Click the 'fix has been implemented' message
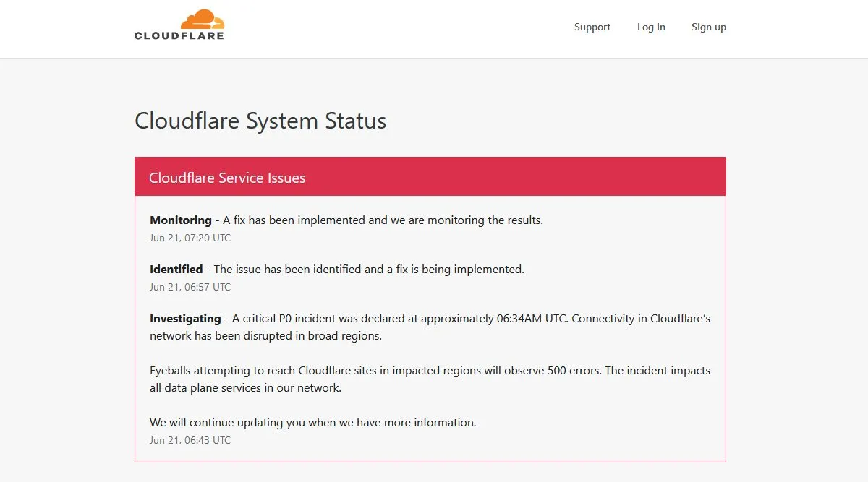This screenshot has width=868, height=482. pos(383,220)
